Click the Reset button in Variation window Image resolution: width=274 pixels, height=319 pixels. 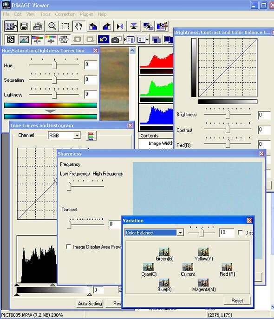(x=237, y=300)
